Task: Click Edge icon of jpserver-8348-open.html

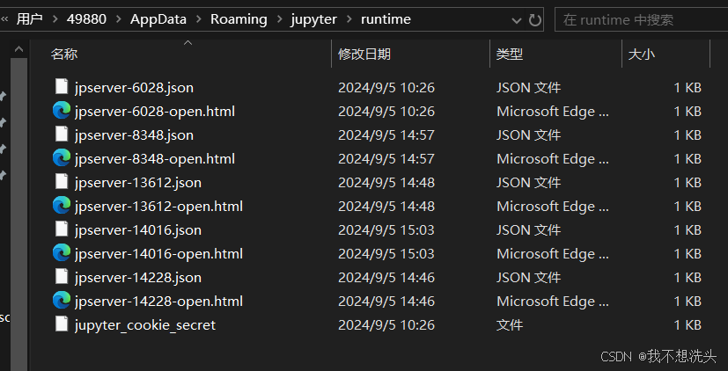Action: pyautogui.click(x=62, y=158)
